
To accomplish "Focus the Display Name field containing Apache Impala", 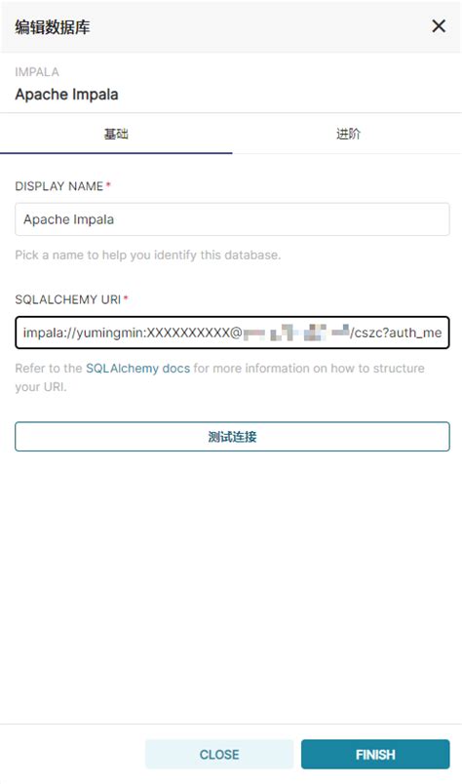I will point(232,219).
